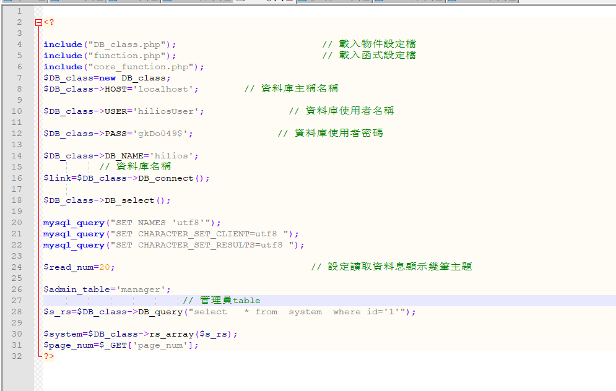Click the DB_query select from system line
The image size is (616, 391).
tap(230, 312)
